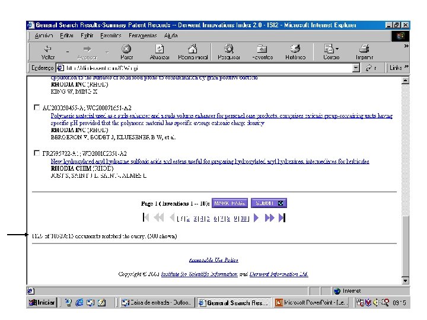Viewport: 427px width, 320px height.
Task: Click the double-left rewind pages icon
Action: (x=159, y=217)
